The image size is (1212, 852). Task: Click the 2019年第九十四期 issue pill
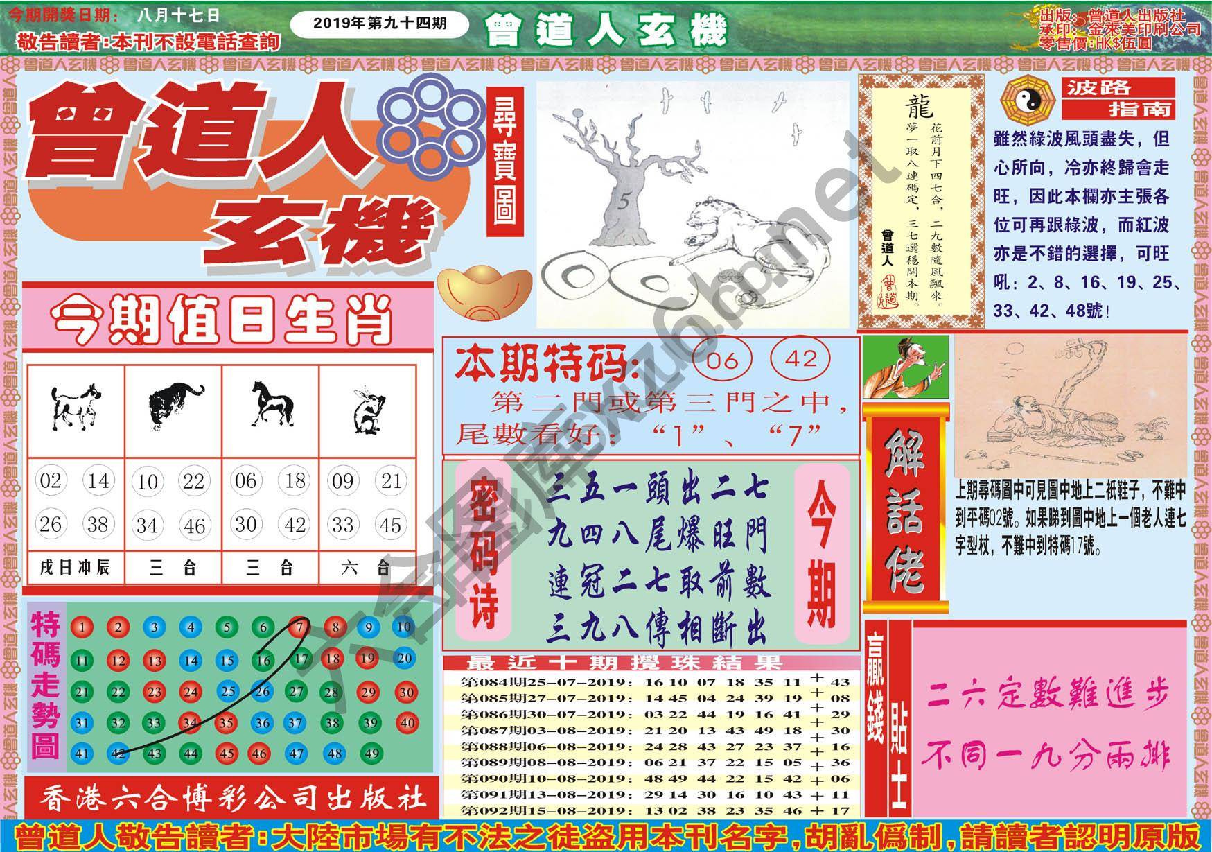tap(380, 24)
